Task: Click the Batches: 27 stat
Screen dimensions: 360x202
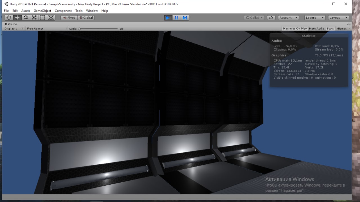Action: pyautogui.click(x=283, y=64)
